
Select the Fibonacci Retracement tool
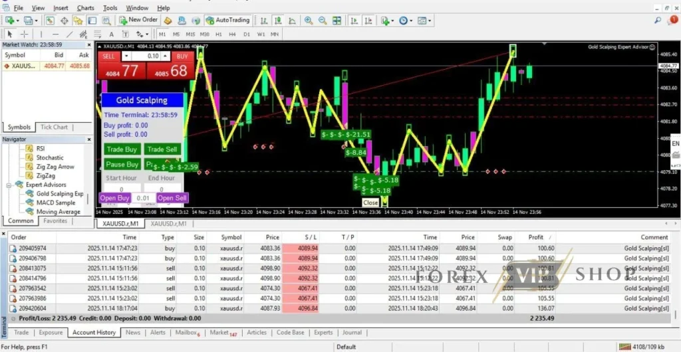98,35
